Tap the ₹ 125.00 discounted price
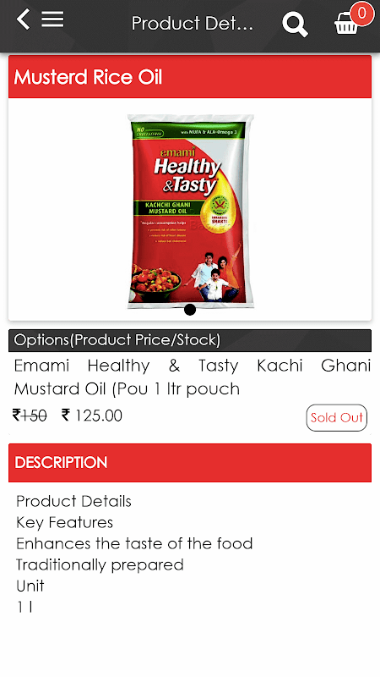 click(x=92, y=416)
